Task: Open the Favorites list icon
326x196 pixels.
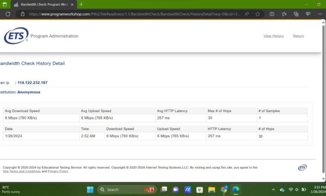Action: [x=284, y=14]
